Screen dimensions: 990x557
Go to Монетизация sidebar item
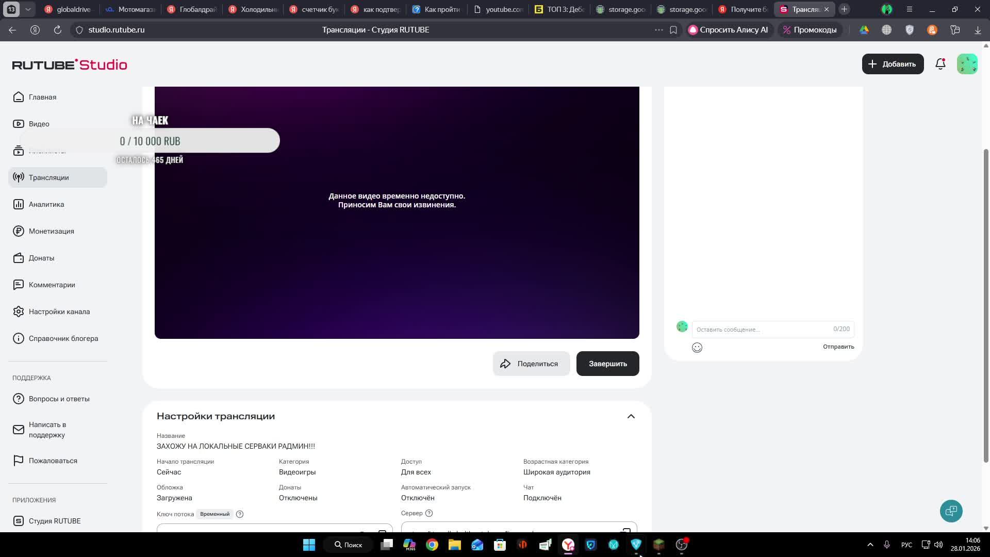pos(51,231)
